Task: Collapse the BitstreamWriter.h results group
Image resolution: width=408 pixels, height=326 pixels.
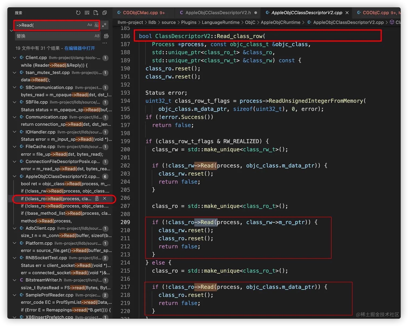Action: coord(15,280)
